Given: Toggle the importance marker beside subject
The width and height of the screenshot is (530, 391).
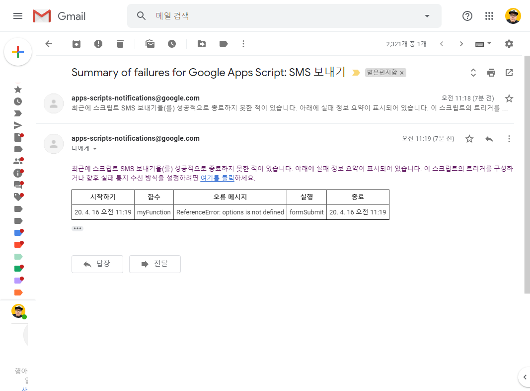Looking at the screenshot, I should tap(356, 73).
